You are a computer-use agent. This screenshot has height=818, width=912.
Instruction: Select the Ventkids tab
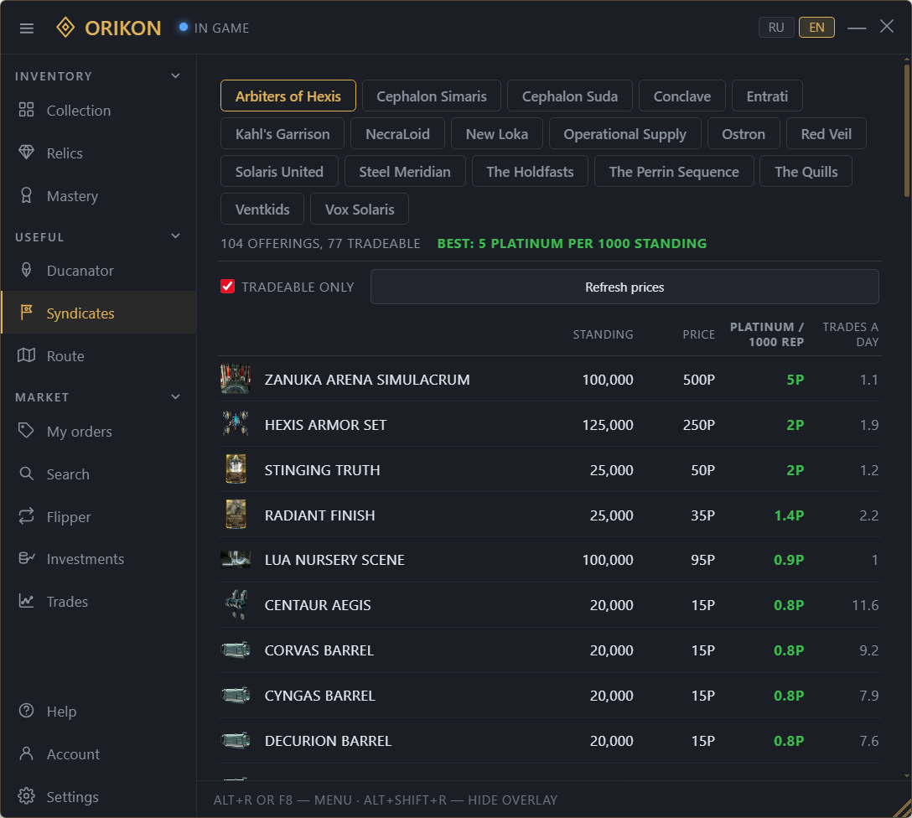click(x=262, y=210)
